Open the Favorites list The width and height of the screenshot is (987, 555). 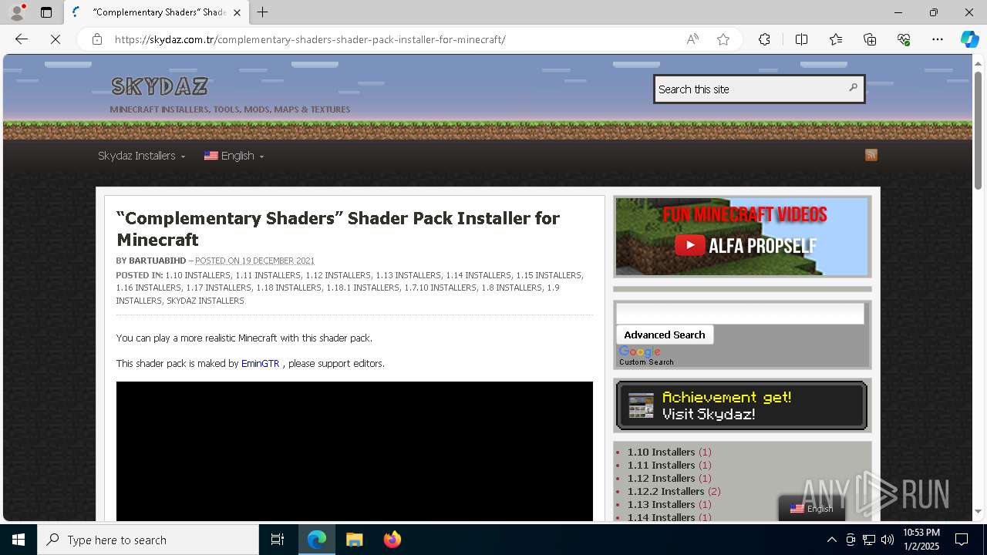836,39
